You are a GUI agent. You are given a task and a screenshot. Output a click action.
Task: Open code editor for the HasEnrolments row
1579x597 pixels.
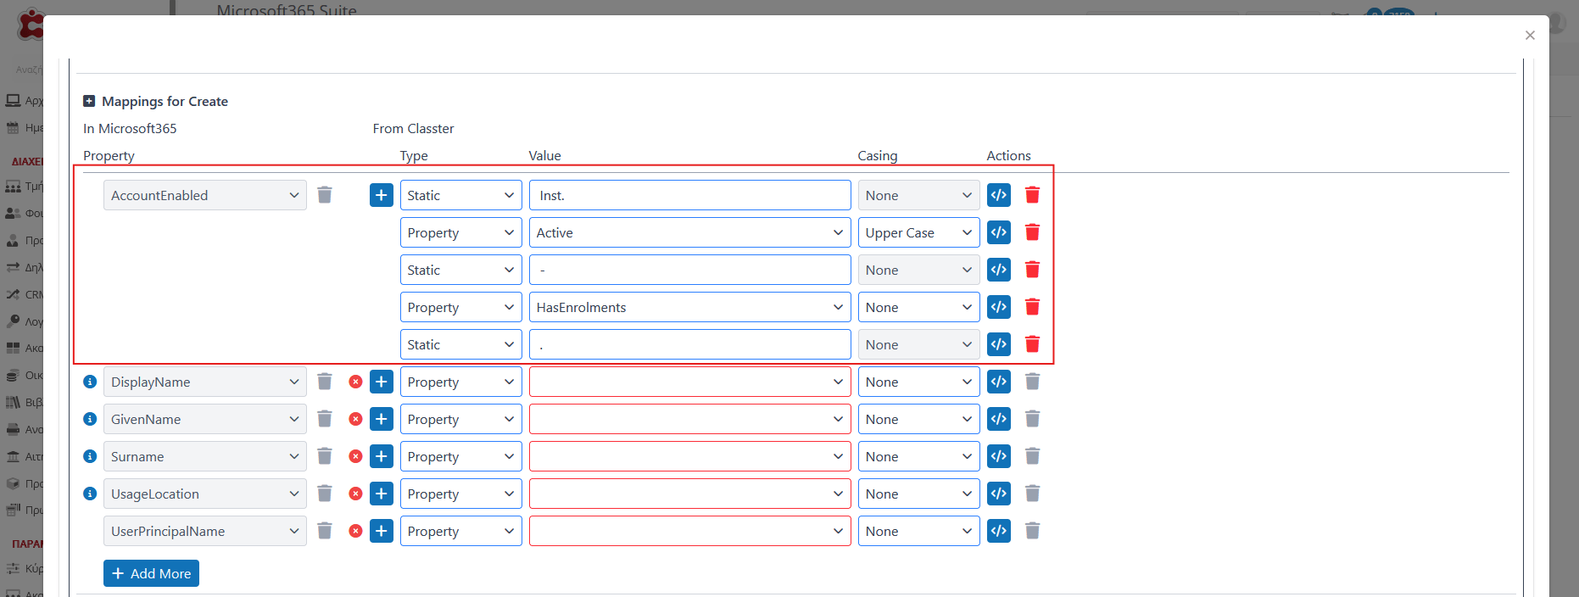click(x=999, y=307)
